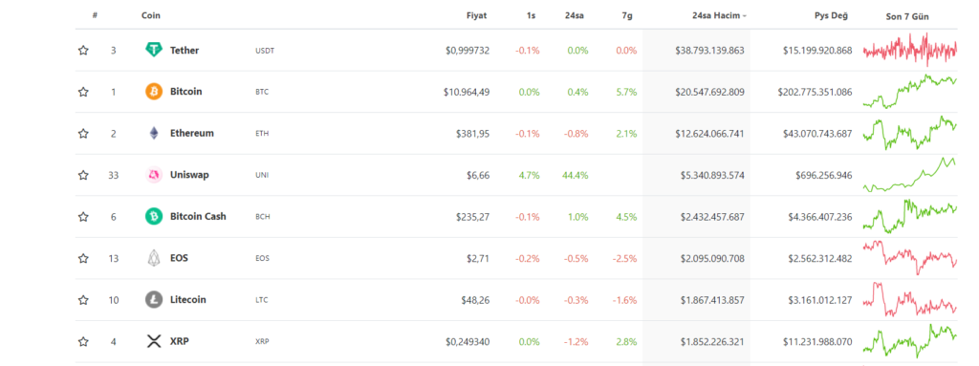Image resolution: width=979 pixels, height=366 pixels.
Task: Click the green Bitcoin Cash logo icon
Action: pos(154,217)
